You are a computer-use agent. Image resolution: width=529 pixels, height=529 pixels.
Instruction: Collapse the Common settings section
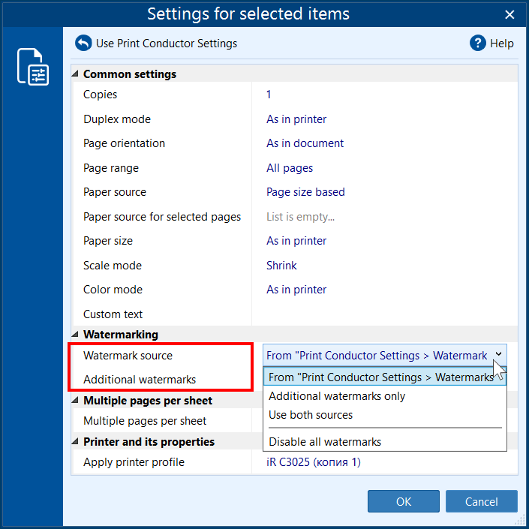tap(75, 74)
